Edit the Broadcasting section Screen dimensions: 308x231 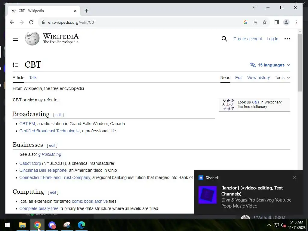coord(58,115)
